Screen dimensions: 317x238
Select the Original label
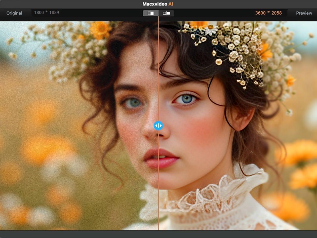pyautogui.click(x=14, y=13)
